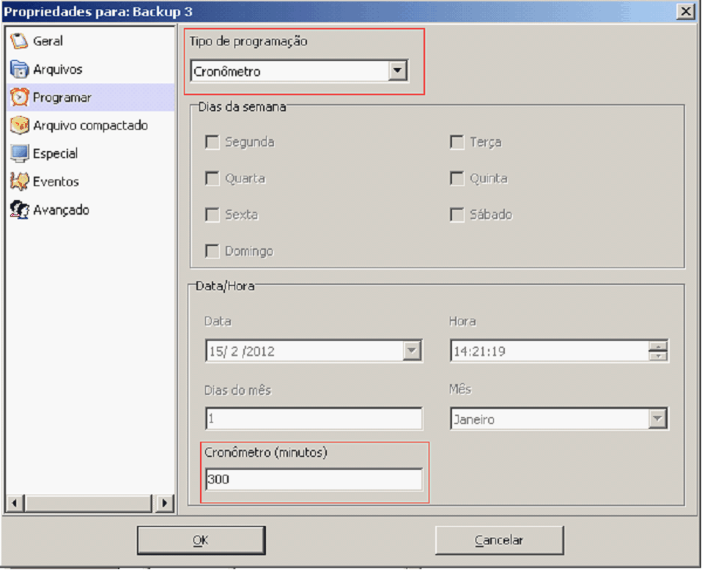Tick the Quinta weekday checkbox
Viewport: 702px width, 570px height.
(457, 179)
